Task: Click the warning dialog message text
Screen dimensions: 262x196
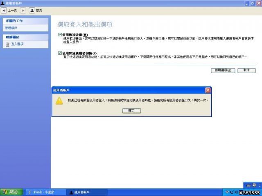Action: [x=138, y=100]
